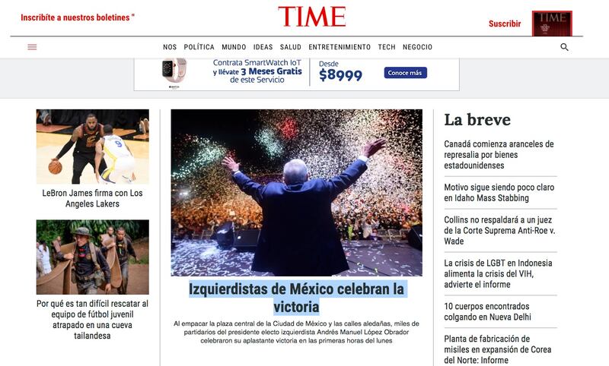609x366 pixels.
Task: Click the SmartWatch IoT ad image
Action: (296, 74)
